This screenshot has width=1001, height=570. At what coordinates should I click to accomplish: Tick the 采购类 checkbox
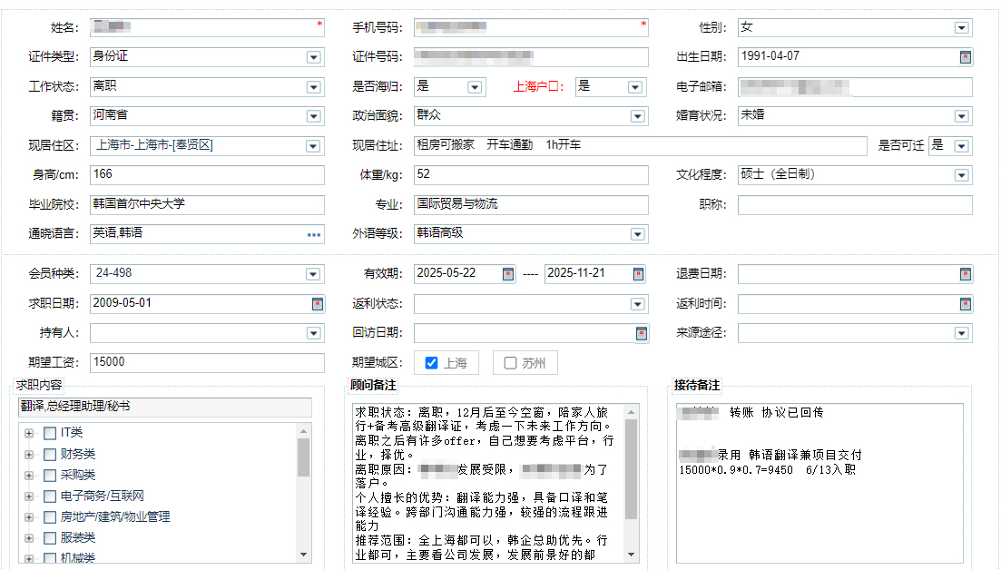(50, 476)
